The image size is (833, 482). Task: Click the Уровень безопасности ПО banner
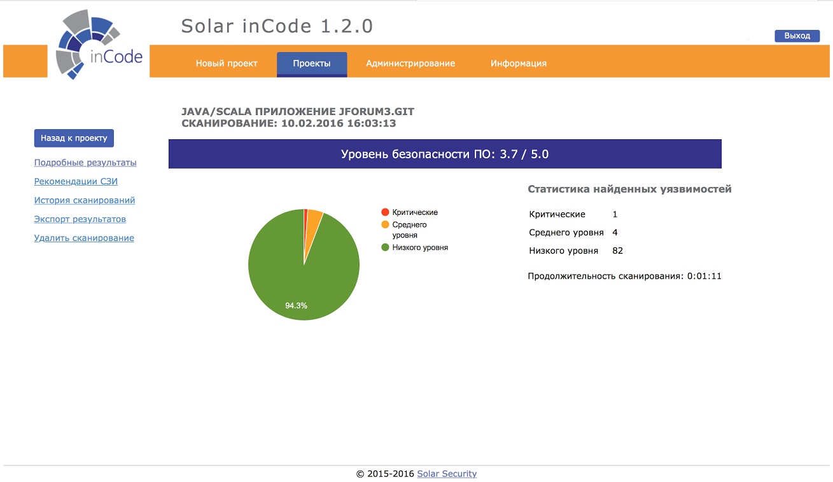445,154
